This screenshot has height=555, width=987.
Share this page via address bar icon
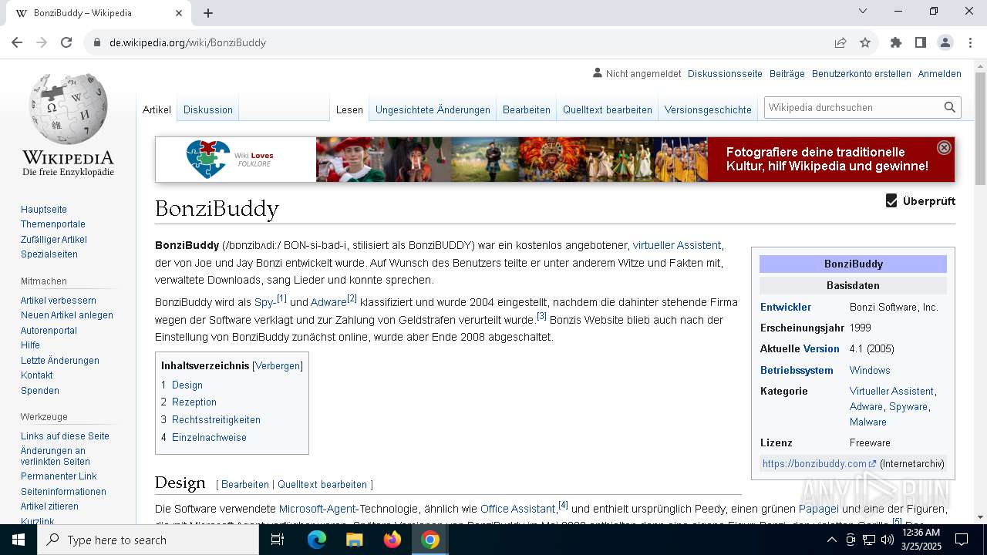(x=840, y=42)
